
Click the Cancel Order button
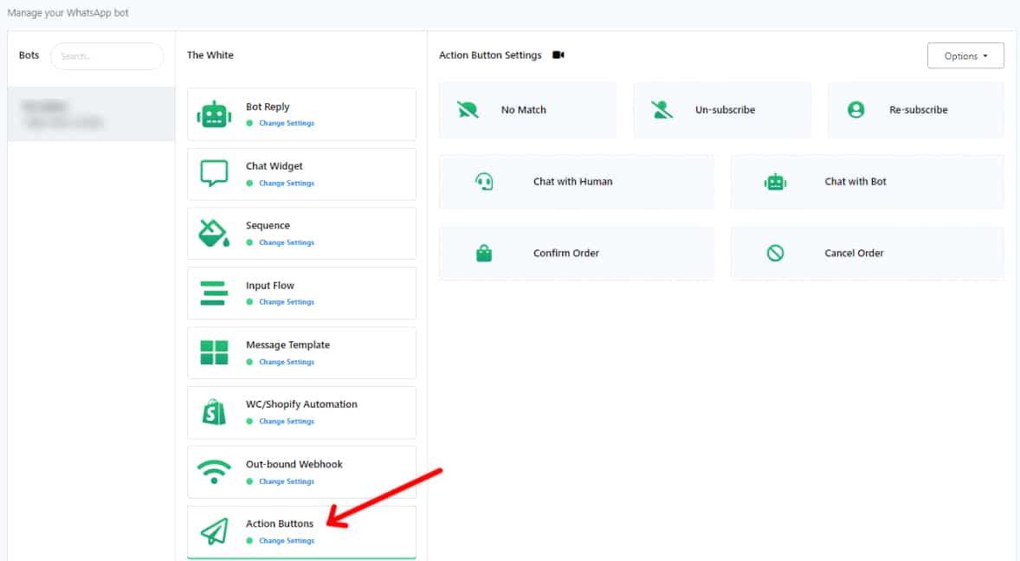click(x=867, y=254)
